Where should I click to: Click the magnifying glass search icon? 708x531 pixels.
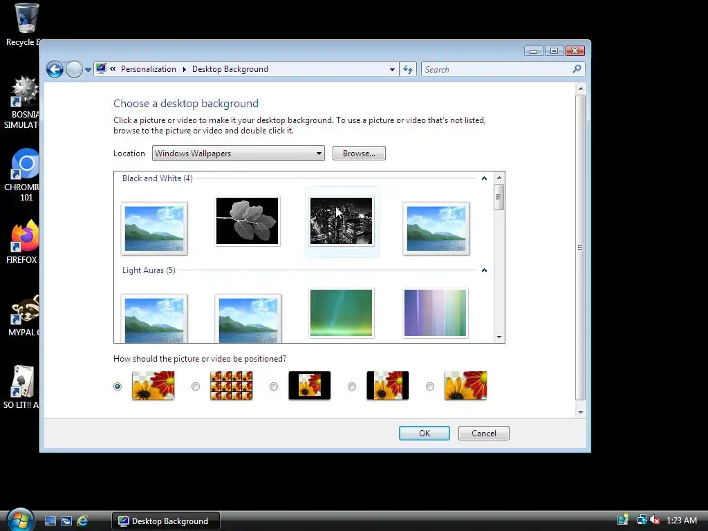point(577,69)
